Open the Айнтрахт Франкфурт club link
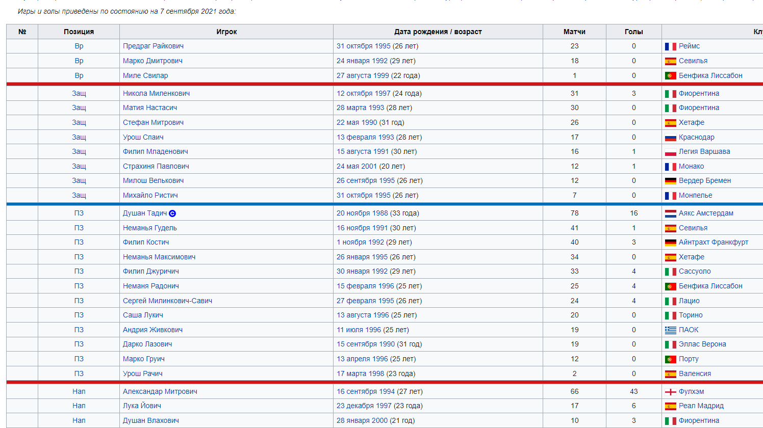 (x=714, y=242)
